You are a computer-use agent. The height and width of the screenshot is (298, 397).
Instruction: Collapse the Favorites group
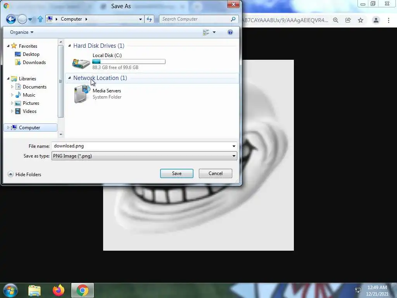(8, 46)
